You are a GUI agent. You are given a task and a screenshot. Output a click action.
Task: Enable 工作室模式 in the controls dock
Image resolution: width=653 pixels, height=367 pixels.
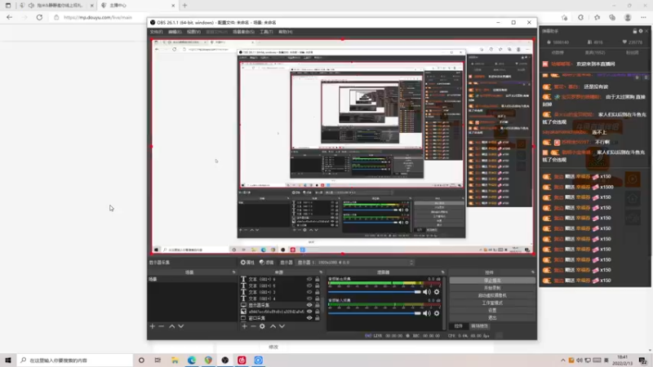point(492,303)
